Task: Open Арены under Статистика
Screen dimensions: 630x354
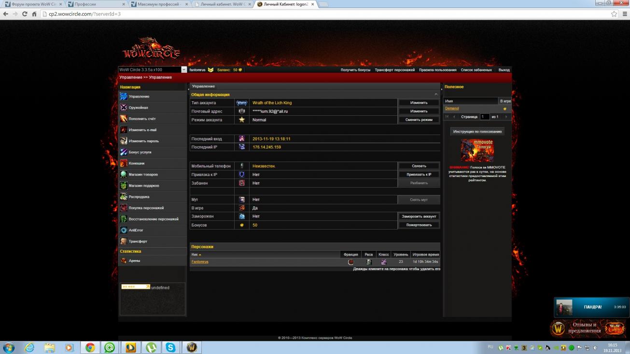Action: [x=134, y=260]
